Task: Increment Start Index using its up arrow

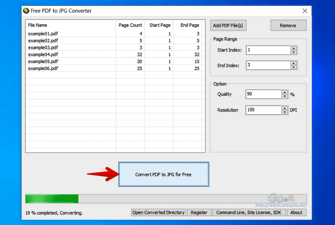Action: pos(294,48)
